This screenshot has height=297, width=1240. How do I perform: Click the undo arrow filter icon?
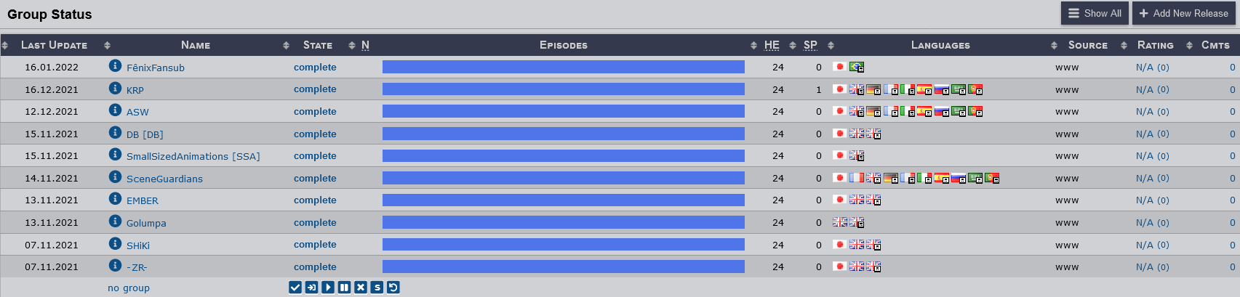393,288
